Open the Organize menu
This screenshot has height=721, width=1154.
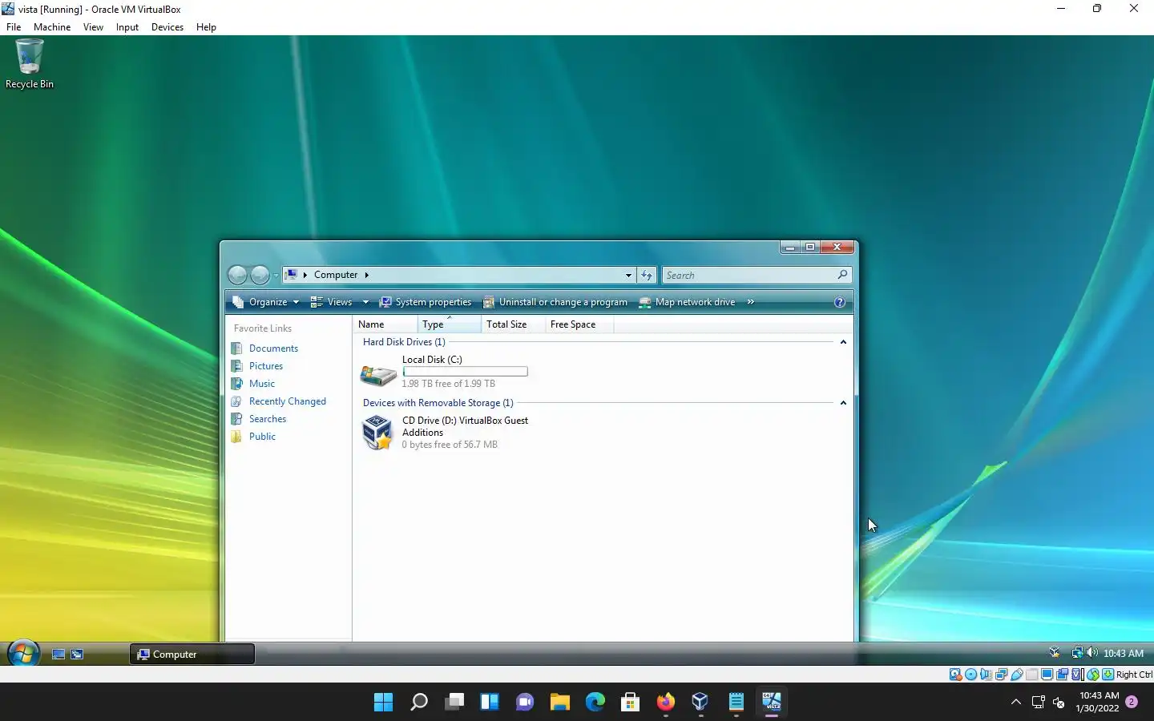tap(266, 302)
